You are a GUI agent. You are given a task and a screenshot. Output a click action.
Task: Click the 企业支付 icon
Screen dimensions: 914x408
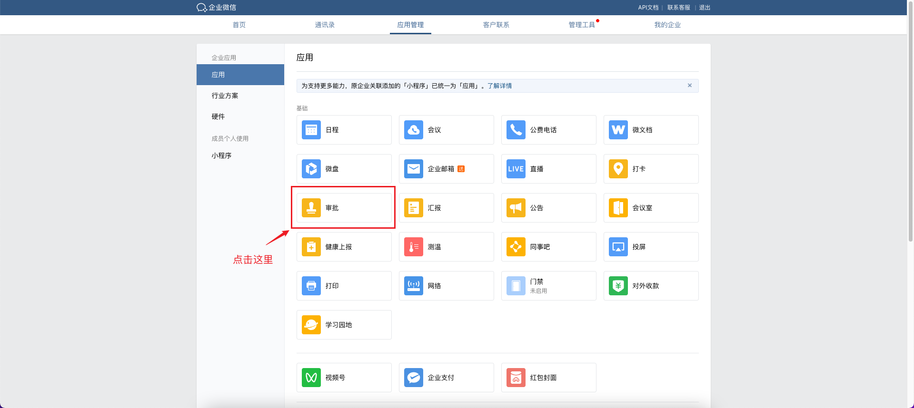coord(414,378)
